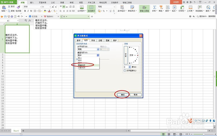The width and height of the screenshot is (217, 136).
Task: Click the Freeze Panes (冻结窗格) icon
Action: point(200,7)
